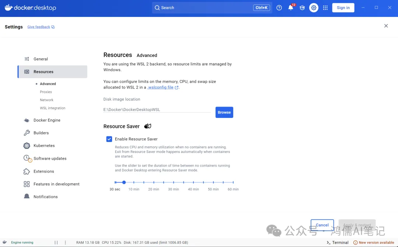Image resolution: width=398 pixels, height=247 pixels.
Task: Click the Docker Engine whale icon
Action: [x=27, y=120]
